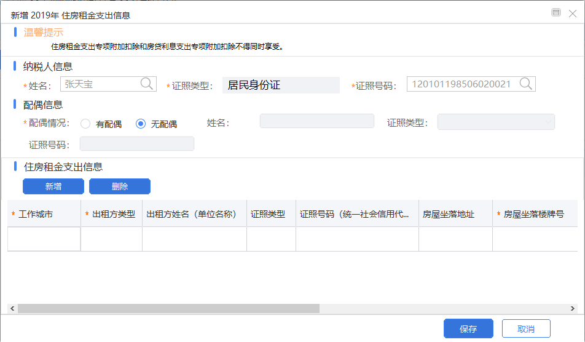Click the 新增 button

(53, 186)
